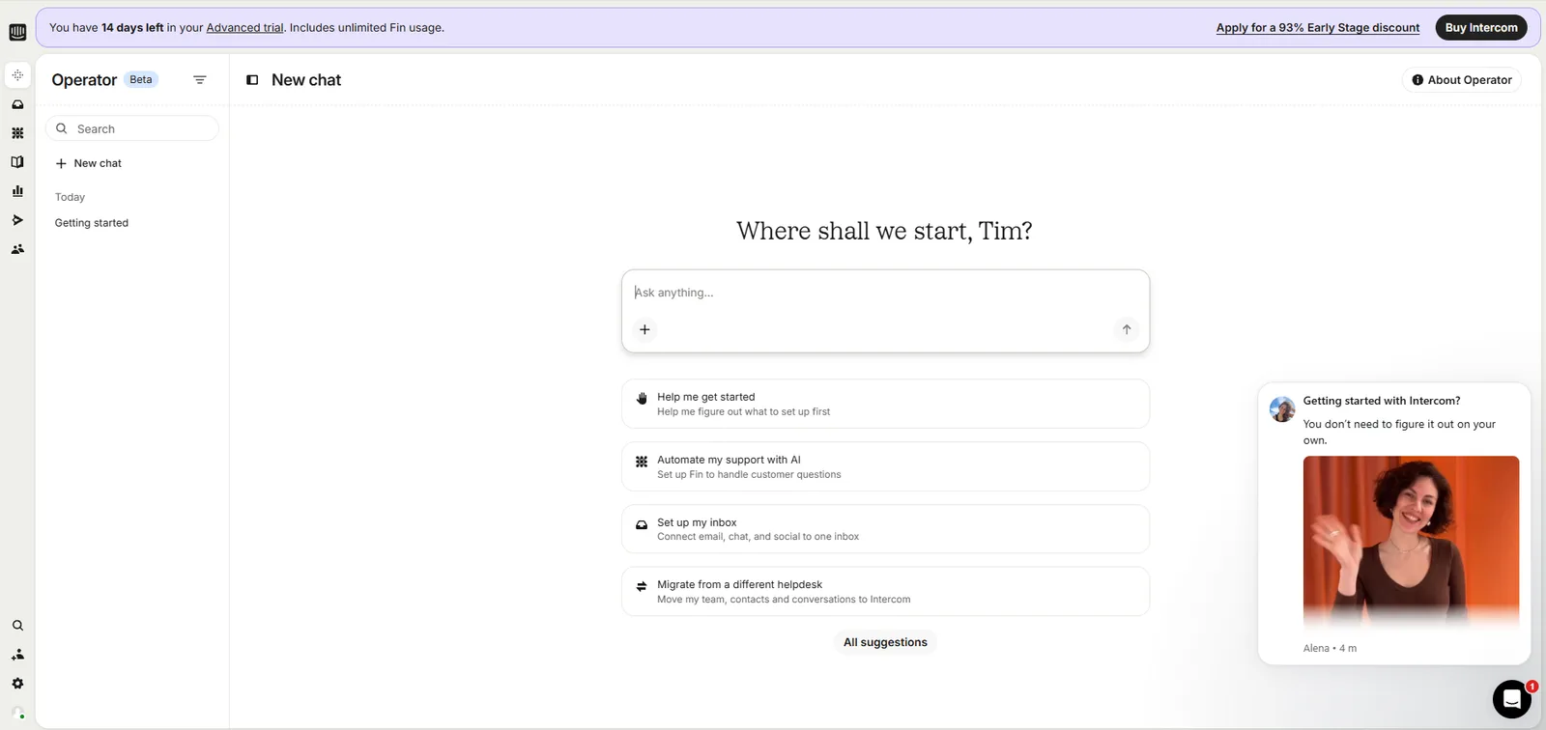Open the Settings gear icon
Viewport: 1546px width, 730px height.
(17, 684)
